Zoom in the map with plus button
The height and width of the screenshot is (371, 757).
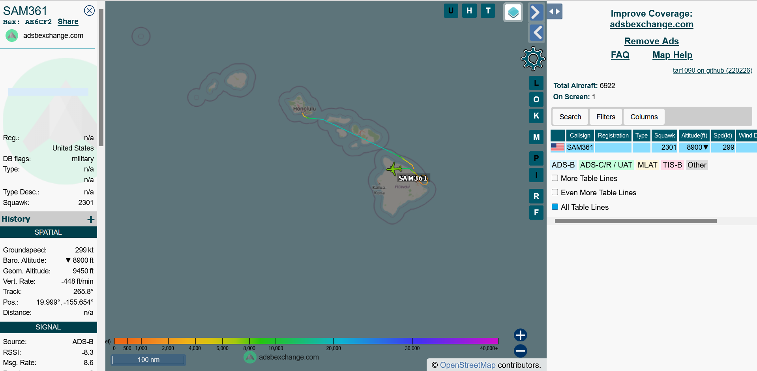(x=520, y=335)
